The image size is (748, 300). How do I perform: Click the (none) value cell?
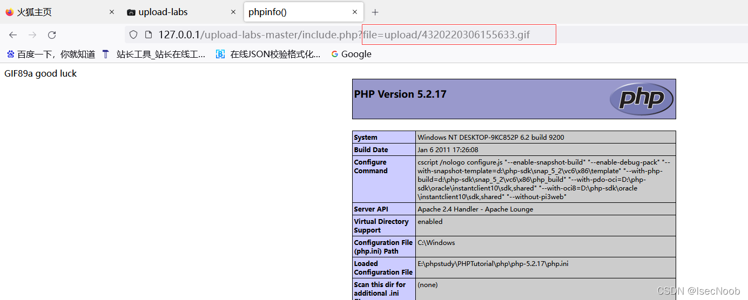click(545, 289)
